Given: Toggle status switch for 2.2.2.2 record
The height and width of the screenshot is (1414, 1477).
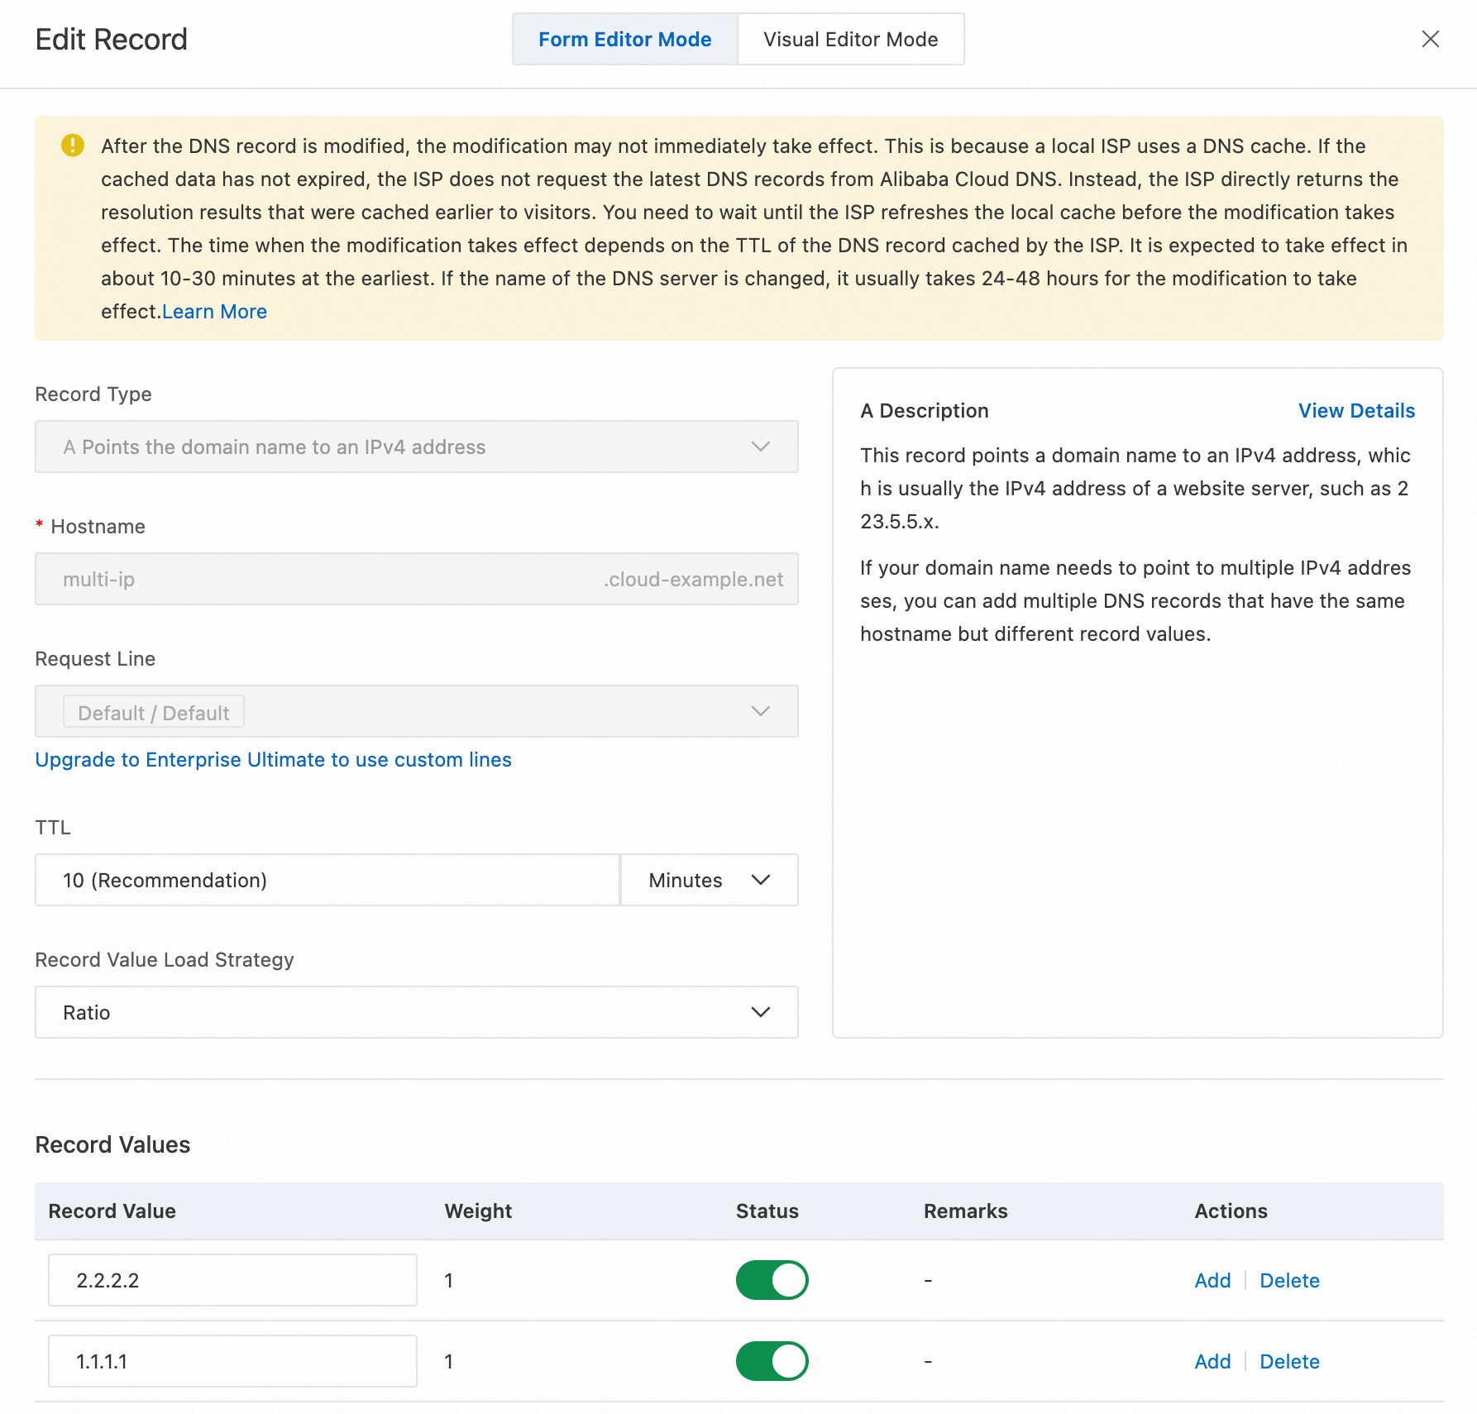Looking at the screenshot, I should [x=772, y=1280].
